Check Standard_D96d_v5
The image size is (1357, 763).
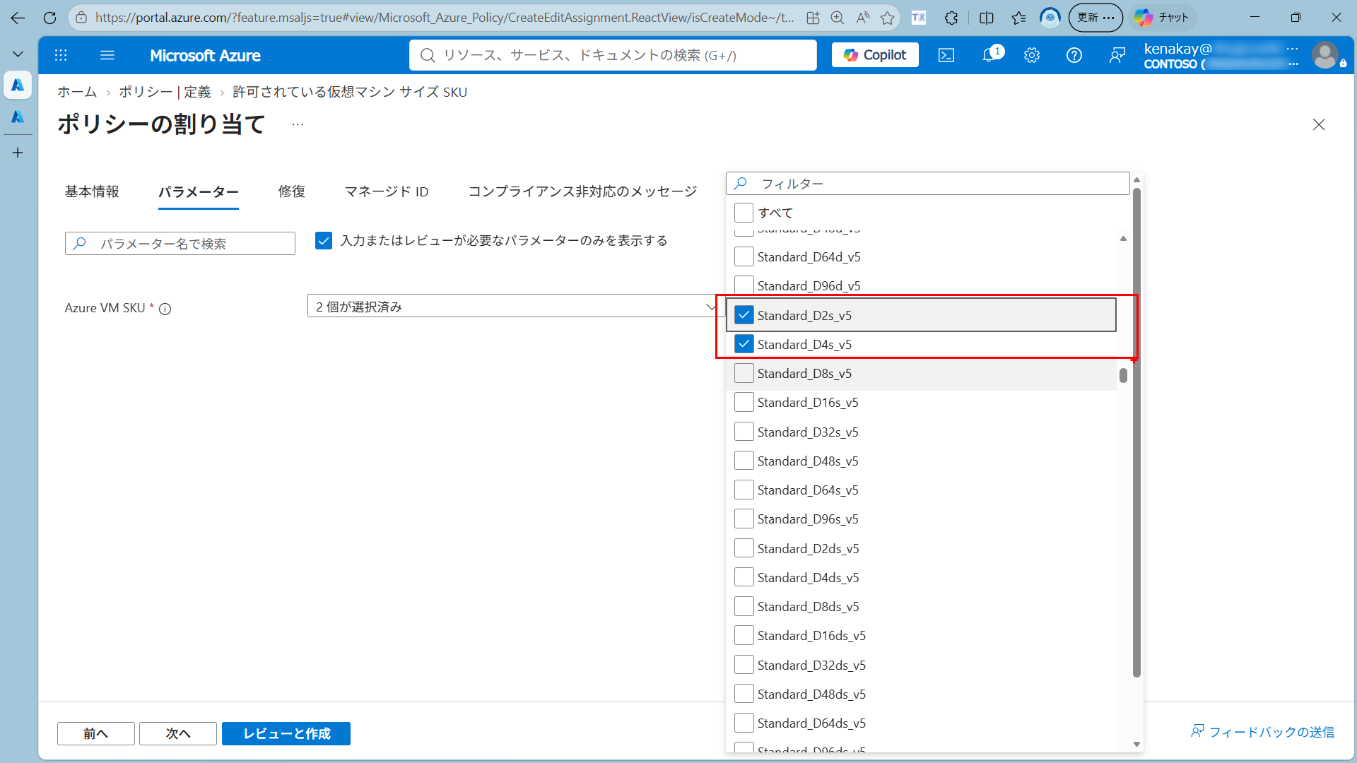pos(744,285)
